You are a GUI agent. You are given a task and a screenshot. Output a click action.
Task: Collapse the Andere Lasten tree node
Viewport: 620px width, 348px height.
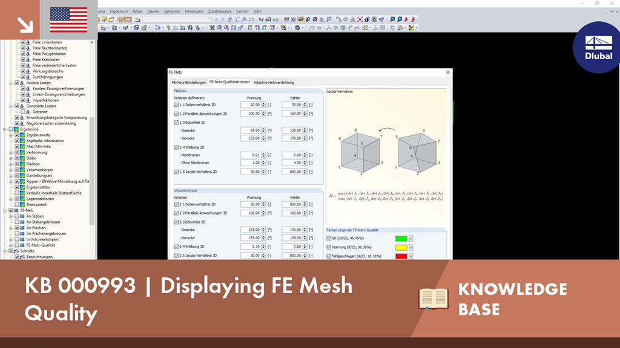tap(11, 83)
